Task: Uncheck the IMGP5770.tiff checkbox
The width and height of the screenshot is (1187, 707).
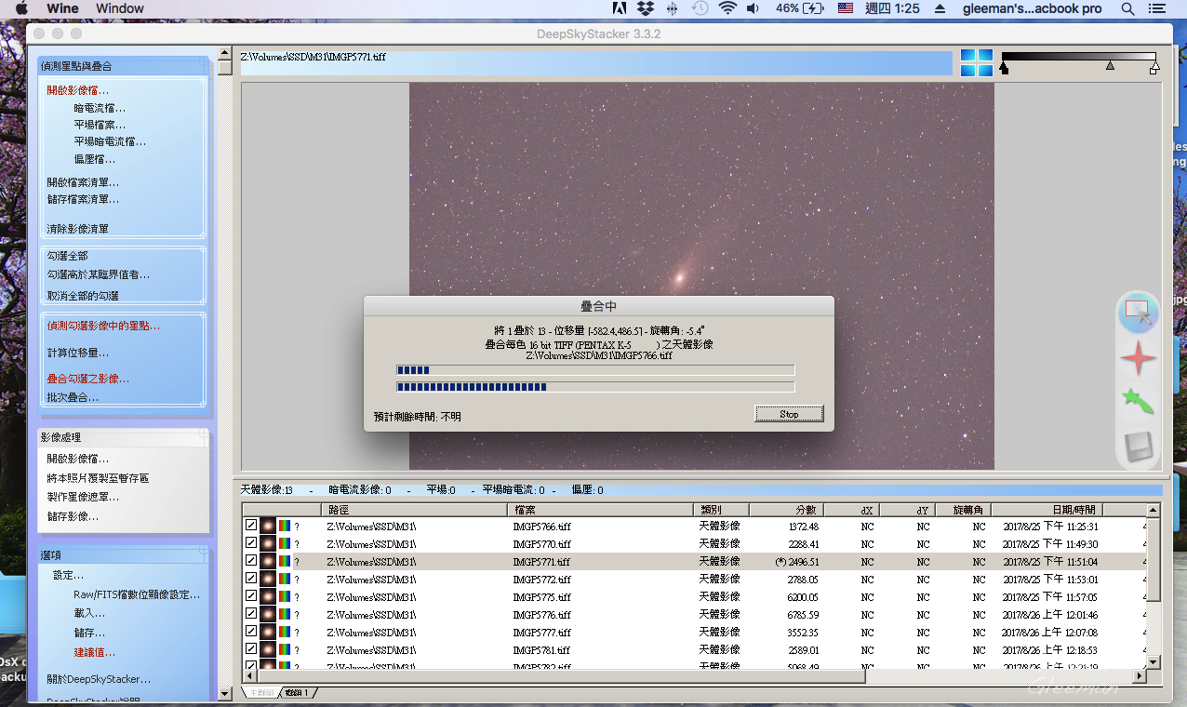Action: click(251, 543)
